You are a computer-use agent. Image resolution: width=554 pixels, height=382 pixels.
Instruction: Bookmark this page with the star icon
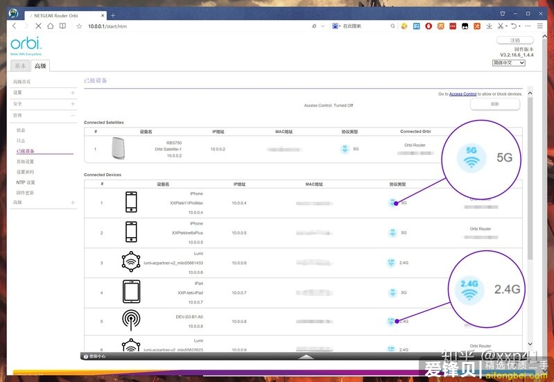click(79, 26)
